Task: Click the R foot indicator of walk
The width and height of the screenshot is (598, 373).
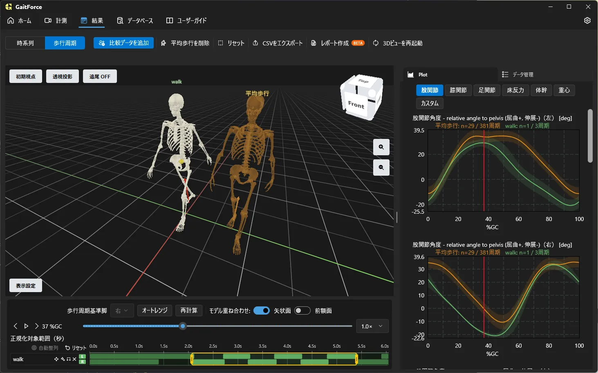Action: click(x=83, y=362)
